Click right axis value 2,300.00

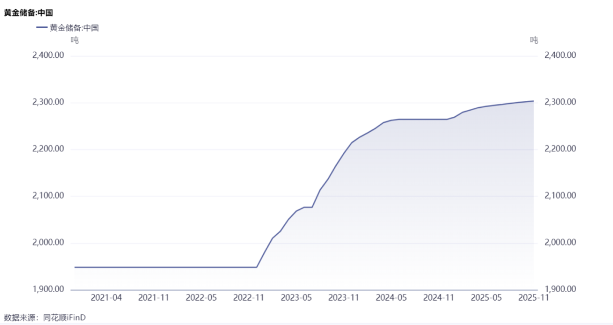pos(560,102)
